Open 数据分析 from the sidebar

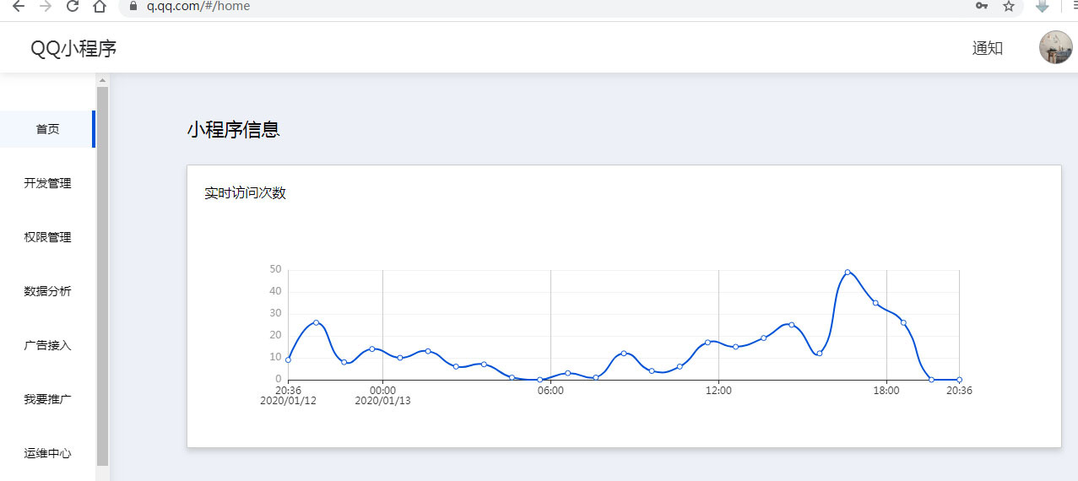pyautogui.click(x=47, y=291)
